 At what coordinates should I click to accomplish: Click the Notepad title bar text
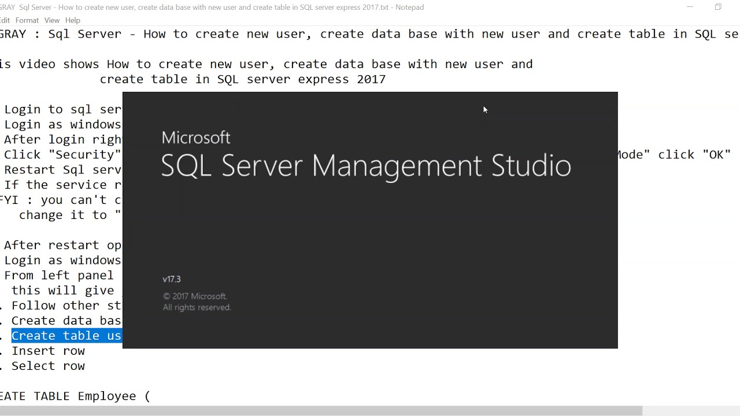212,7
